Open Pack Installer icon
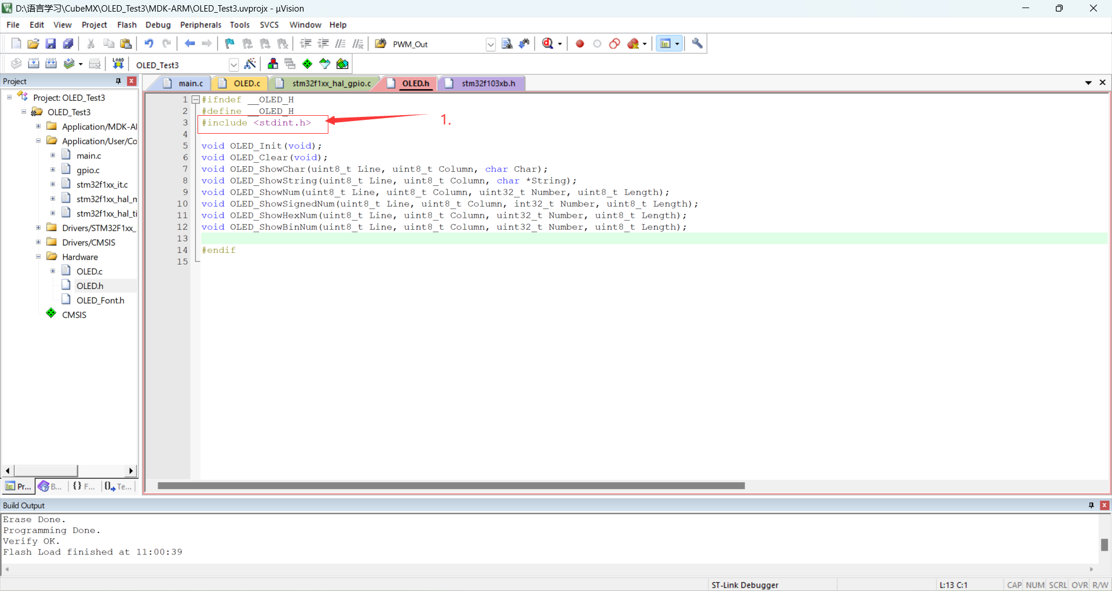This screenshot has width=1112, height=591. (342, 64)
